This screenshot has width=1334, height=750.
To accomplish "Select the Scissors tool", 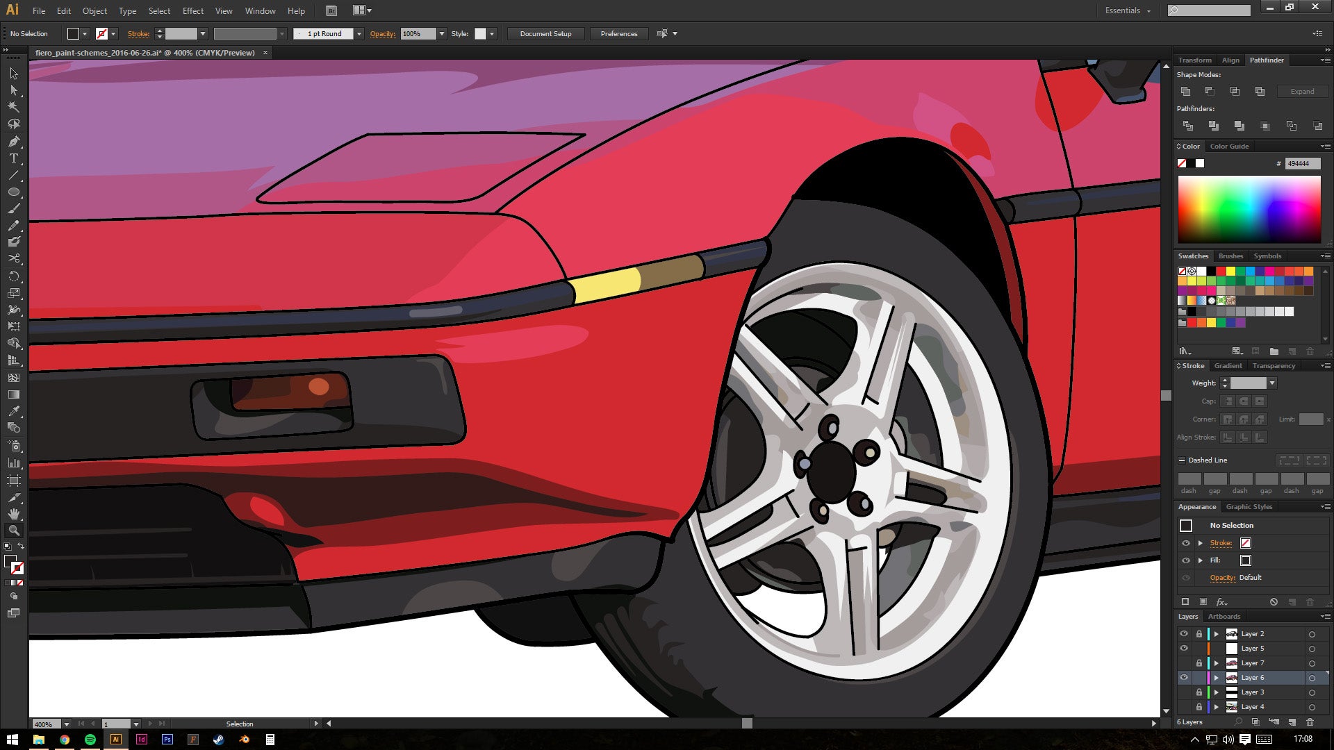I will [x=14, y=258].
